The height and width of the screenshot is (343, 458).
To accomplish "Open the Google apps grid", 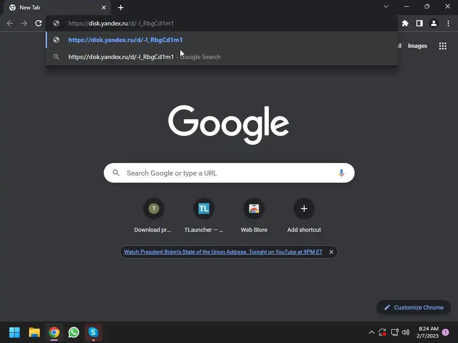I will pyautogui.click(x=442, y=46).
